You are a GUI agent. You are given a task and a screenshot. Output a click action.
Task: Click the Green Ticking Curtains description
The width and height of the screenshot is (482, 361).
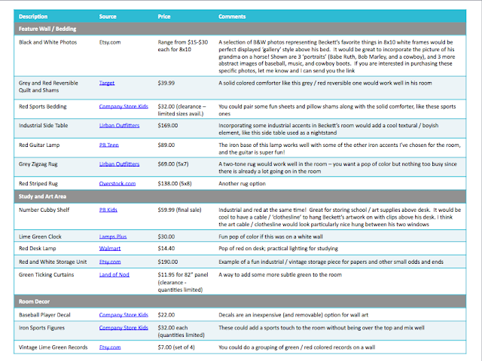tap(46, 275)
